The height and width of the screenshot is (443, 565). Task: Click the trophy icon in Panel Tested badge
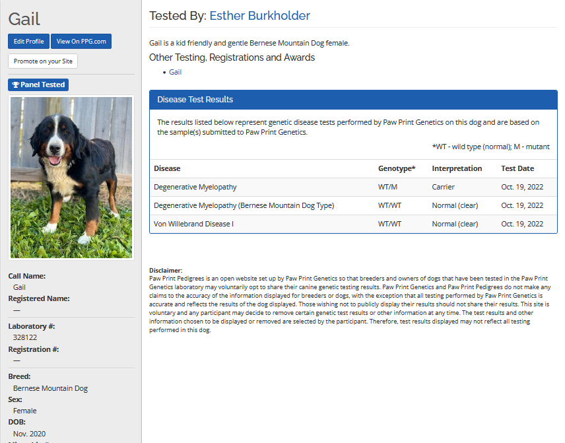point(16,85)
